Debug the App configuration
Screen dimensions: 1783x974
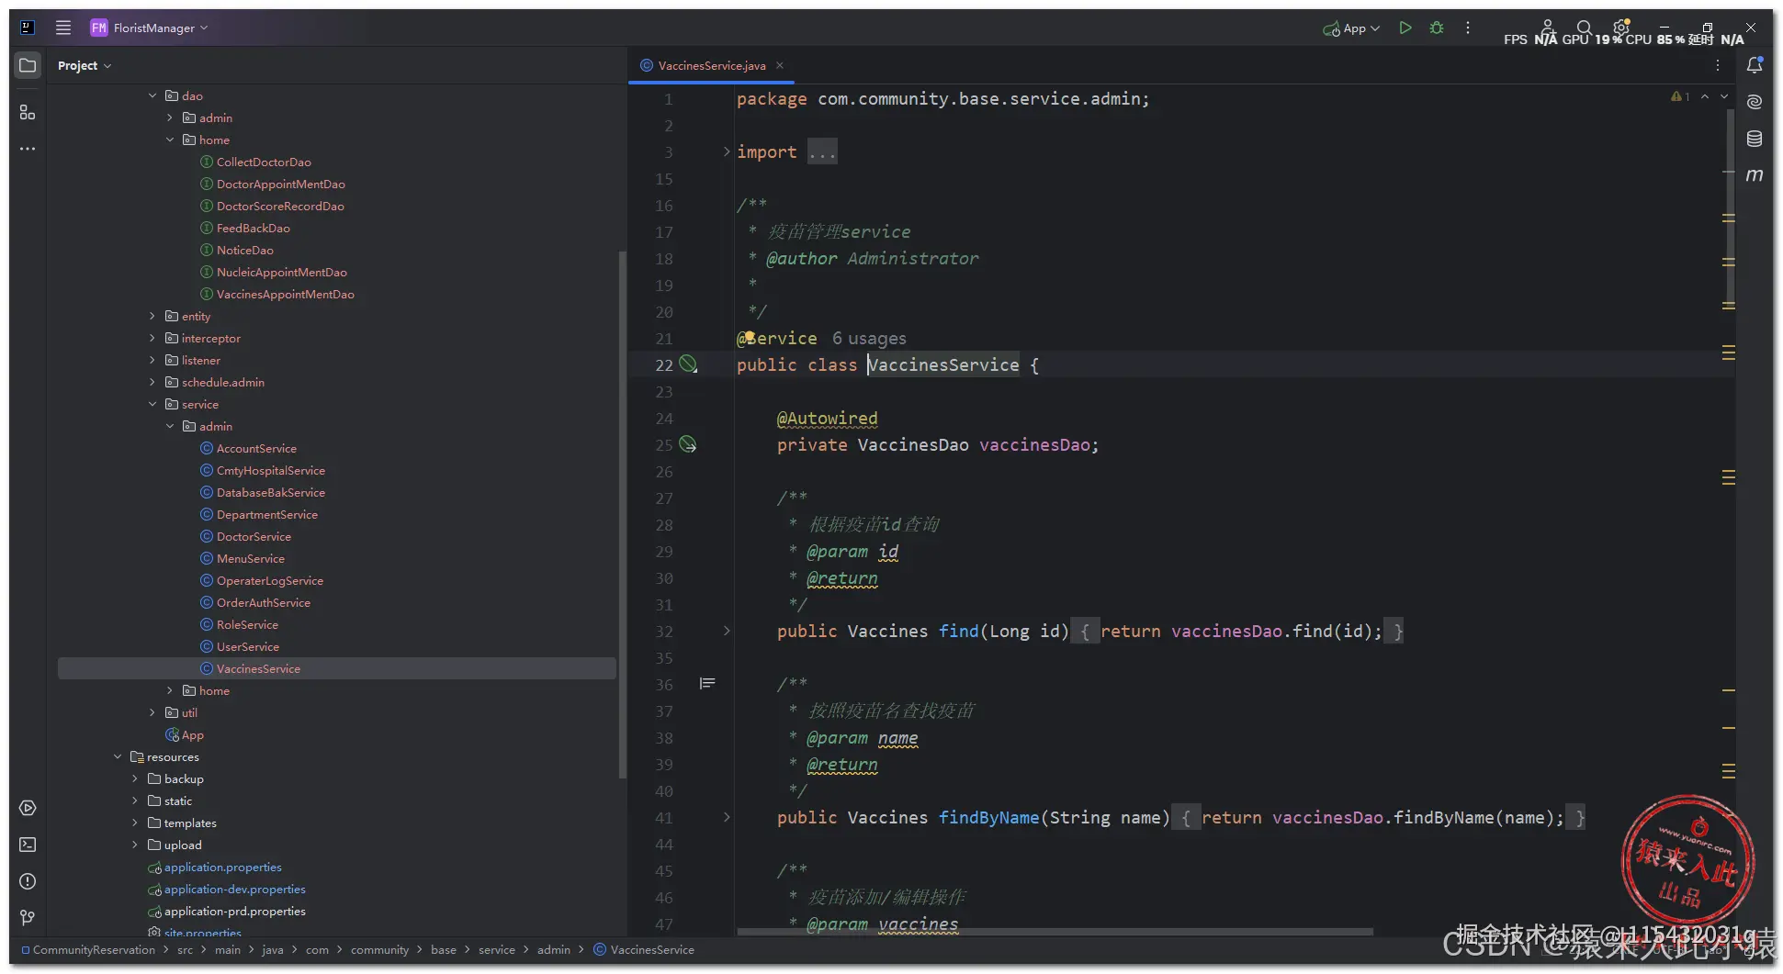coord(1437,28)
